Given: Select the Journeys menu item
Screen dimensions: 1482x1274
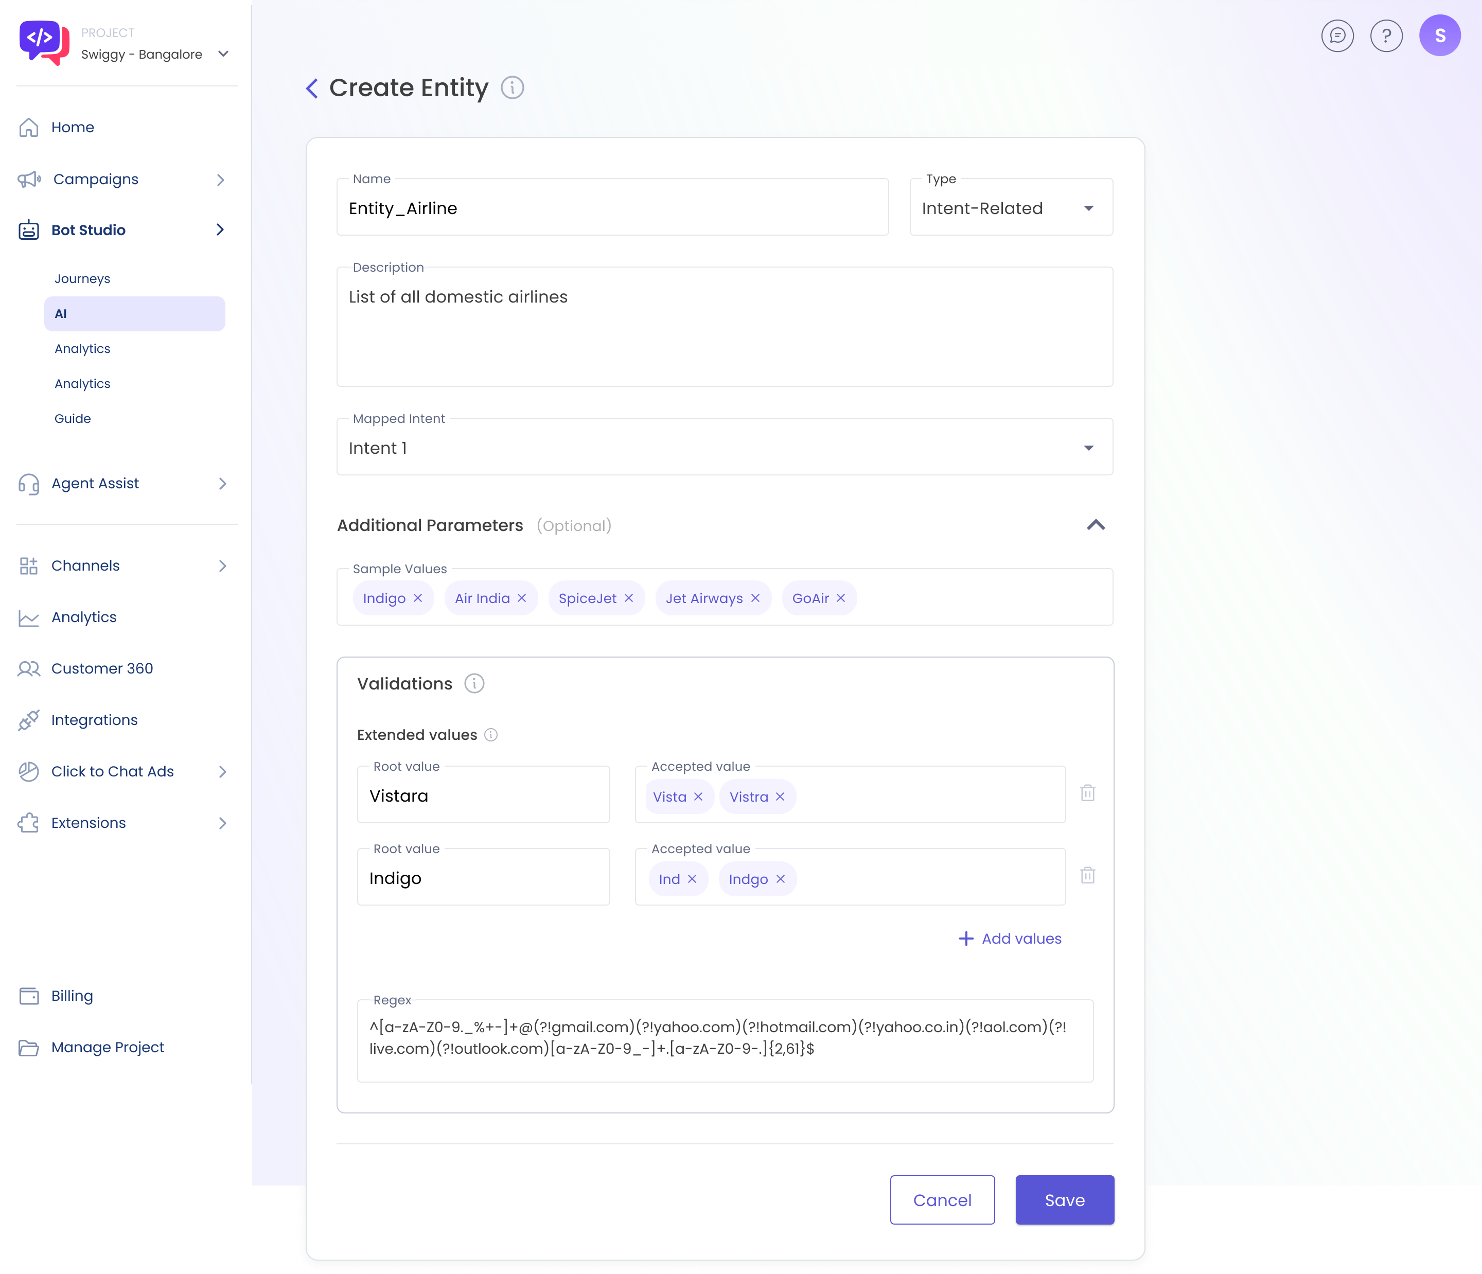Looking at the screenshot, I should tap(81, 278).
